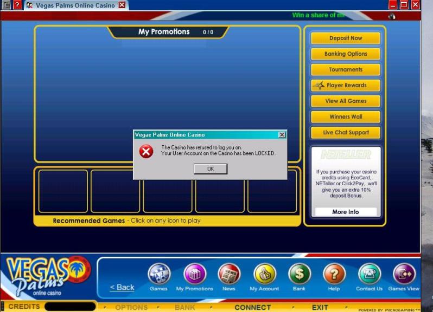Click OPTIONS in the bottom bar
The width and height of the screenshot is (433, 312).
click(131, 307)
